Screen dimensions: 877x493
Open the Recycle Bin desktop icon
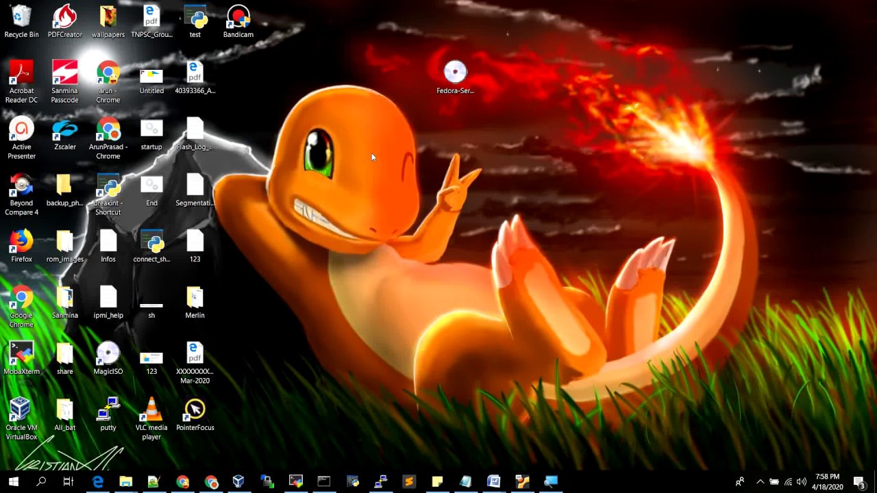click(x=21, y=21)
